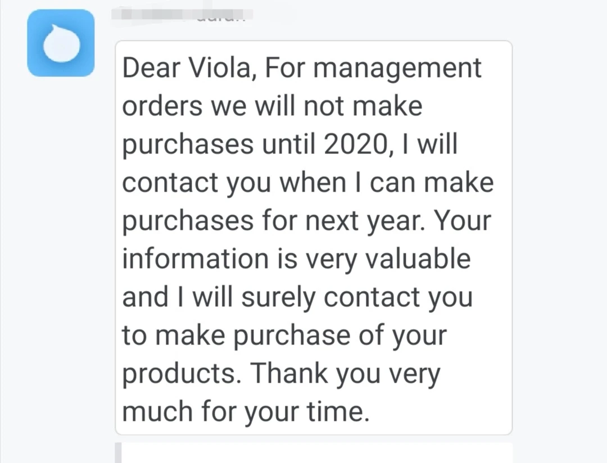Click the blurred sender name above message
607x463 pixels.
click(x=181, y=12)
